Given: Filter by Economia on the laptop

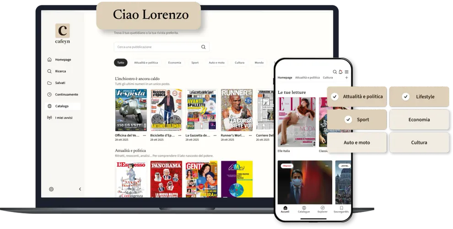Looking at the screenshot, I should (174, 62).
